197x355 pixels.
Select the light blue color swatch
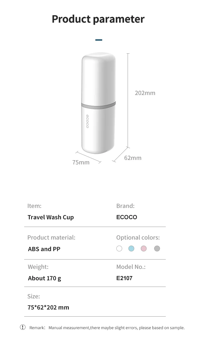click(x=131, y=248)
